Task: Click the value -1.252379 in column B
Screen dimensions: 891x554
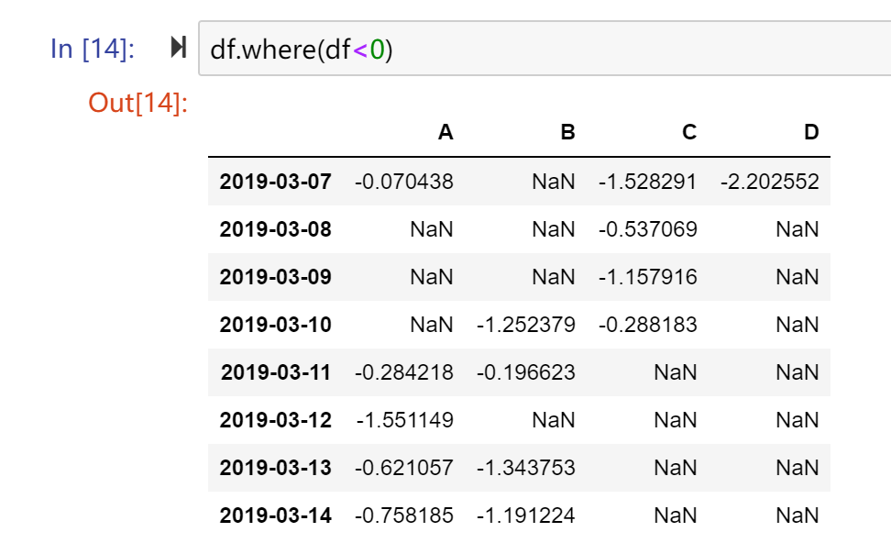Action: pos(526,325)
